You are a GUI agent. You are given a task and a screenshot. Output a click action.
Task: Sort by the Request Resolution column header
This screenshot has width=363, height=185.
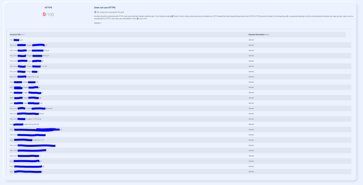(256, 34)
